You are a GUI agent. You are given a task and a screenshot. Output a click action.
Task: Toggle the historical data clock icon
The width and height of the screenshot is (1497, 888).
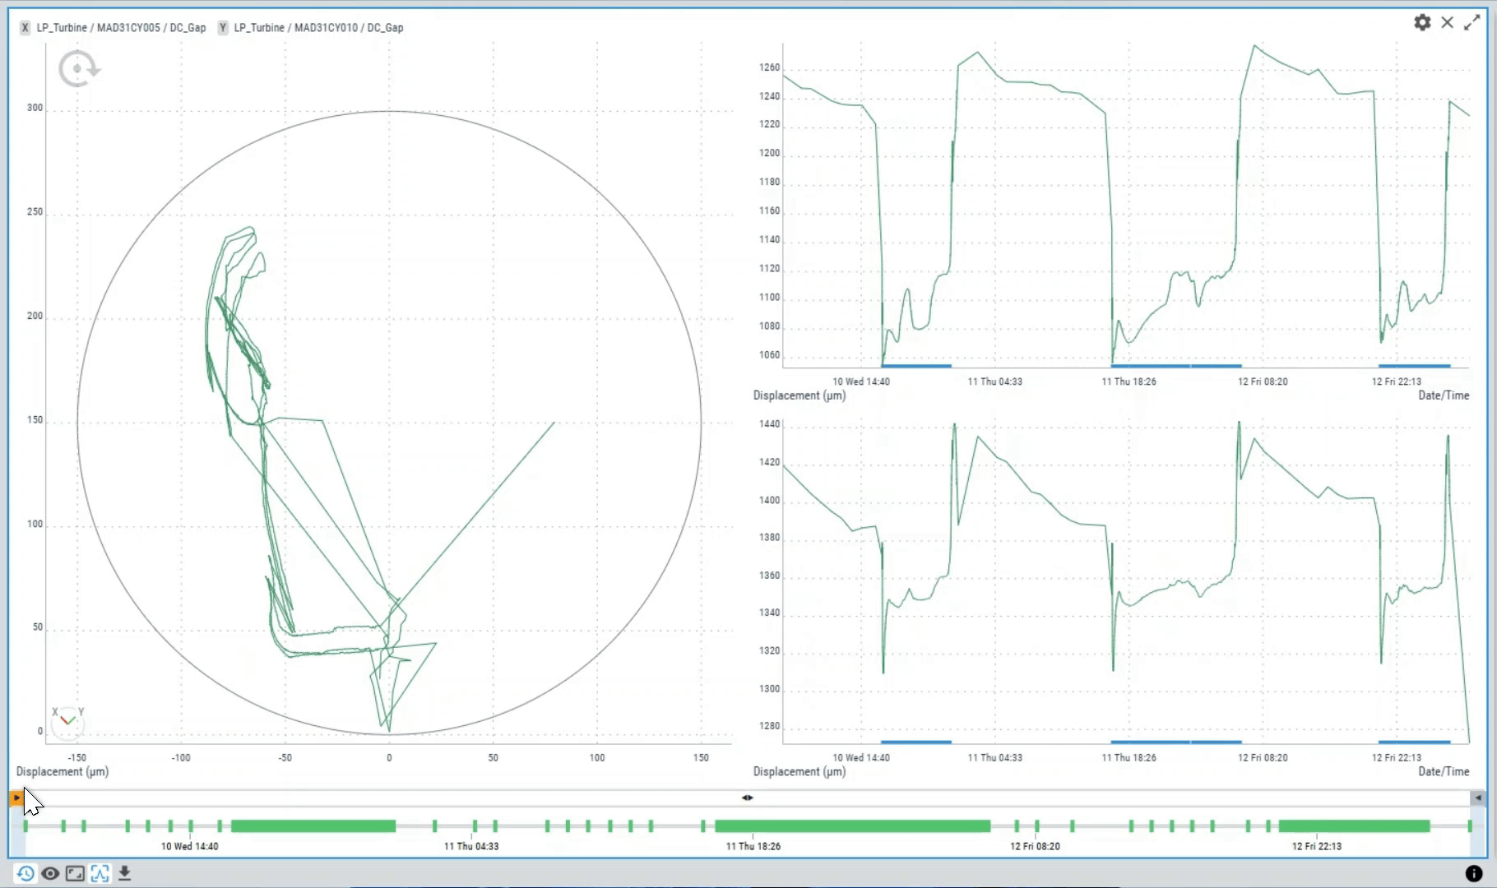25,873
